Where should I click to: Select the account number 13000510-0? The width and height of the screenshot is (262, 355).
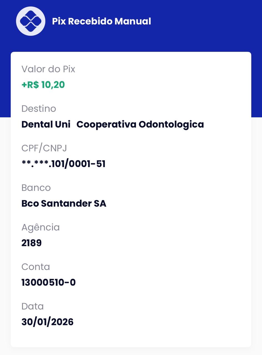[49, 283]
